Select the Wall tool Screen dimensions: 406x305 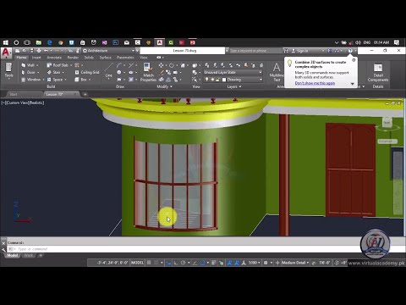click(x=28, y=65)
